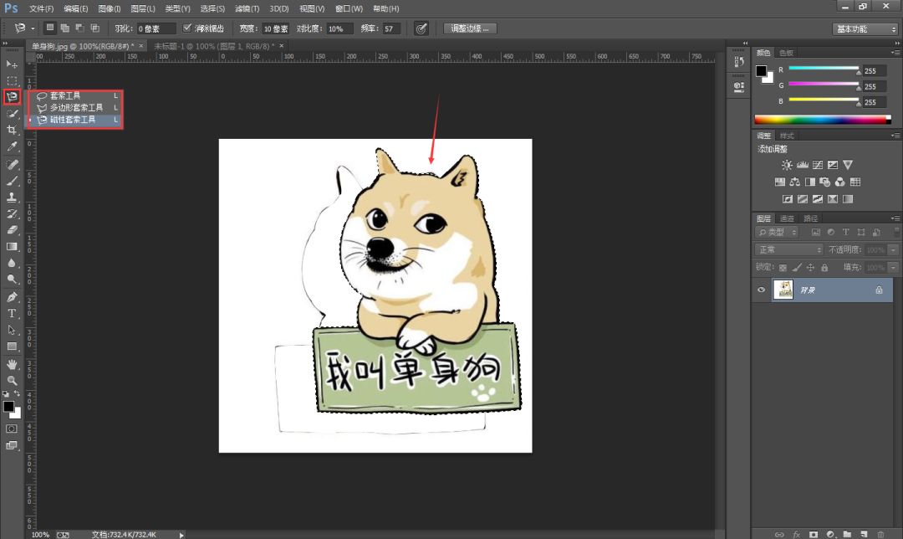The width and height of the screenshot is (903, 539).
Task: Select the Spot Healing Brush tool
Action: click(12, 165)
